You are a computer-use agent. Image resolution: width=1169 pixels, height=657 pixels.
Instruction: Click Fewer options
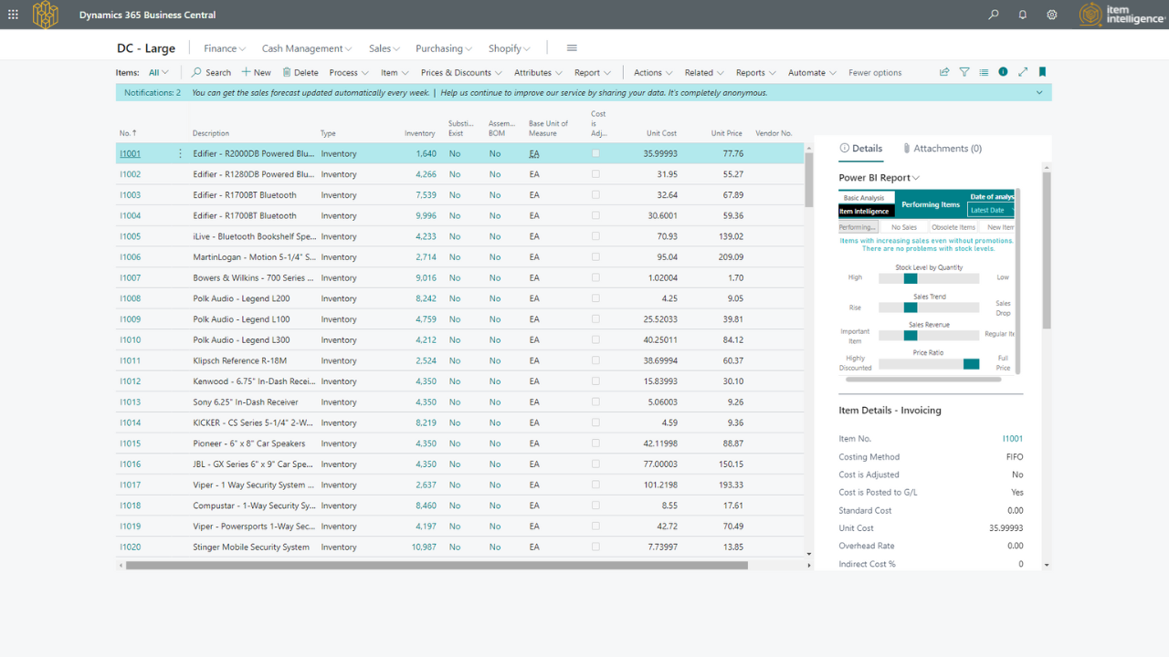(x=875, y=73)
